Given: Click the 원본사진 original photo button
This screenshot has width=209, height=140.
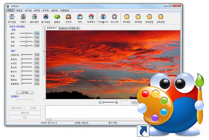Looking at the screenshot, I should click(x=25, y=113).
